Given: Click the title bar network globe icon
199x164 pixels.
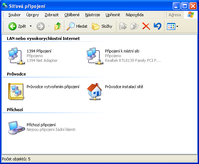Looking at the screenshot, I should pyautogui.click(x=5, y=6).
